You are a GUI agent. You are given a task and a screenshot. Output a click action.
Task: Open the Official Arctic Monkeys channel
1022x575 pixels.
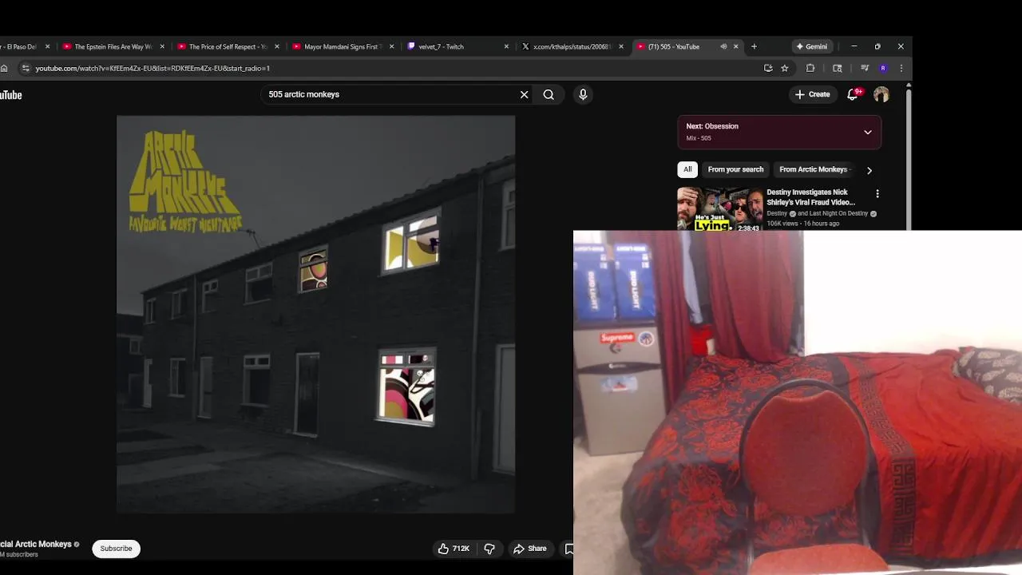coord(36,544)
